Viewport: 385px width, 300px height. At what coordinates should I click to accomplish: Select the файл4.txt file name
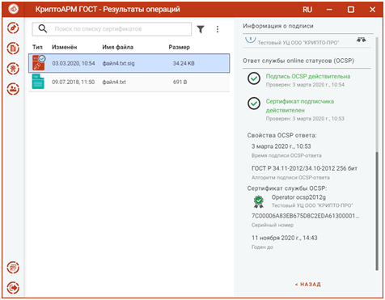[114, 82]
